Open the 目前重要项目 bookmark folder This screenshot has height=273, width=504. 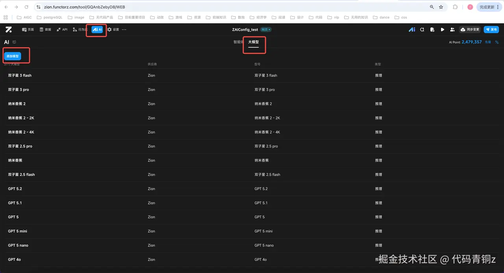pos(132,17)
